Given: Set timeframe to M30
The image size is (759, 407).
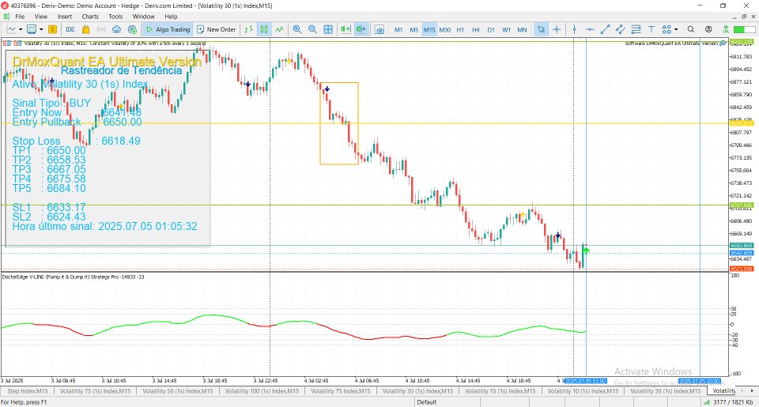Looking at the screenshot, I should point(445,29).
